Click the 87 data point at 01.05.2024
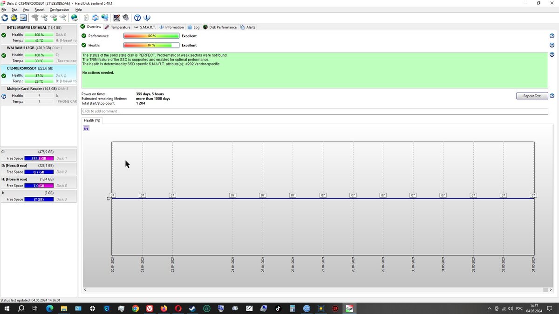 tap(443, 195)
